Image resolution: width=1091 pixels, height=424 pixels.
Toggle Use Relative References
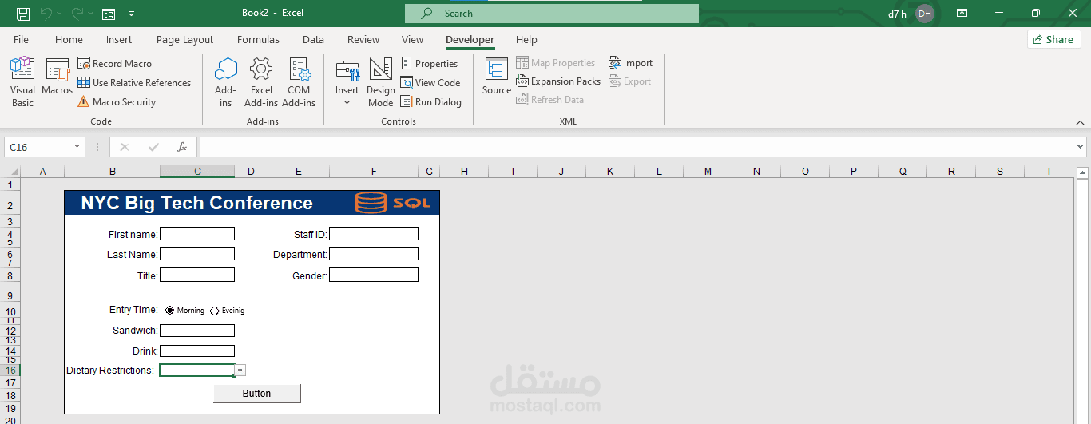pyautogui.click(x=134, y=82)
